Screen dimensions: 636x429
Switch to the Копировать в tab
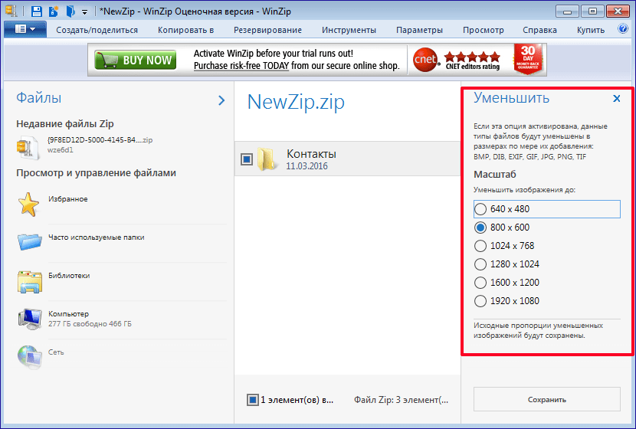pyautogui.click(x=185, y=30)
